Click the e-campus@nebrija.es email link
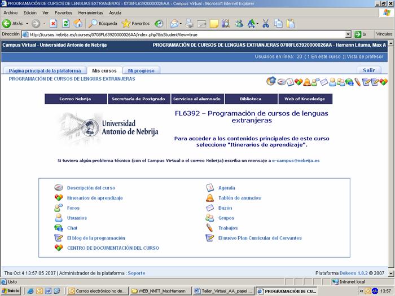 point(296,160)
